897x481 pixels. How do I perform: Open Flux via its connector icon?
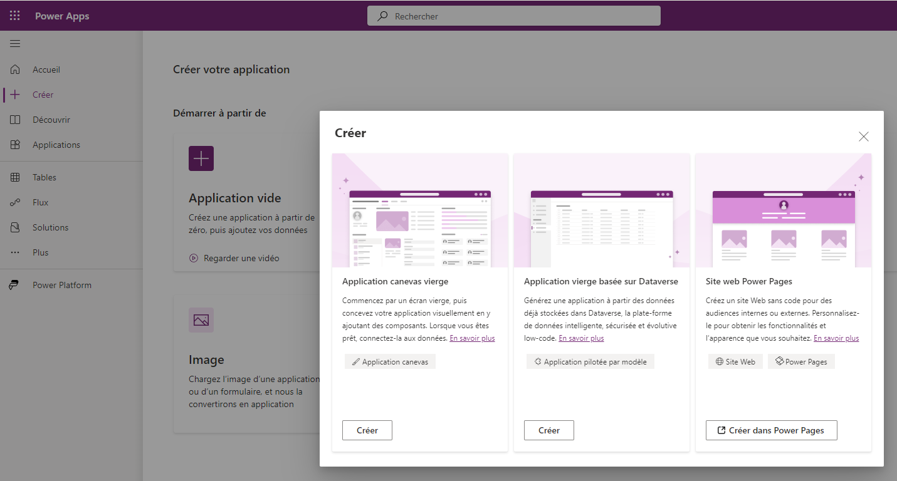[14, 202]
